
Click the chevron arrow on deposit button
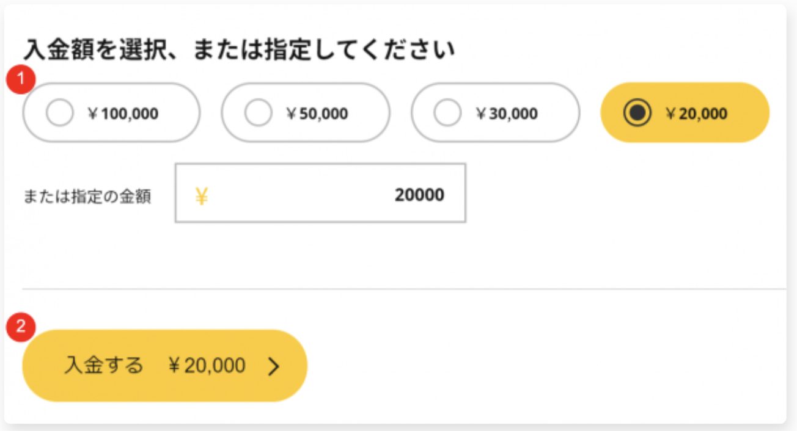[274, 366]
